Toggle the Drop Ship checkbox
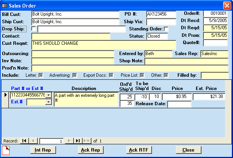The height and width of the screenshot is (158, 233). [x=34, y=29]
